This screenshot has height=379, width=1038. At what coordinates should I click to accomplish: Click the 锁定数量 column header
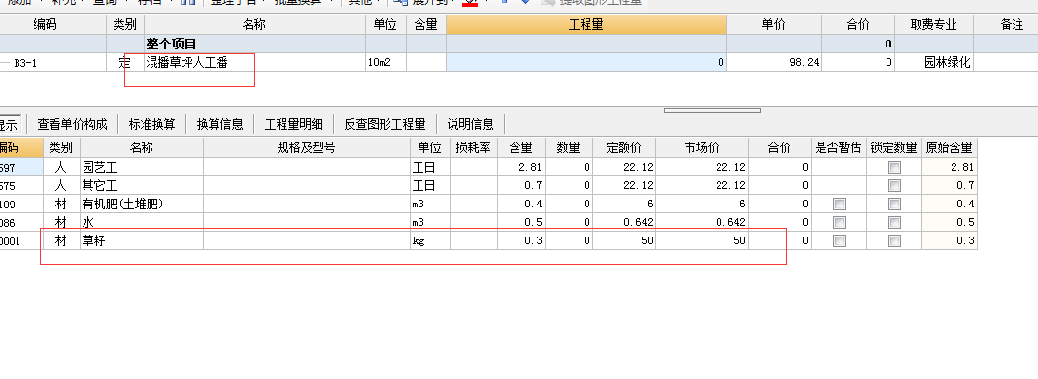[894, 148]
